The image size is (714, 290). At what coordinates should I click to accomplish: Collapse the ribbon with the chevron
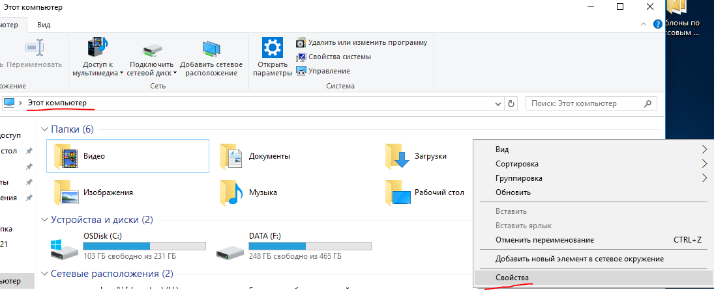coord(643,25)
